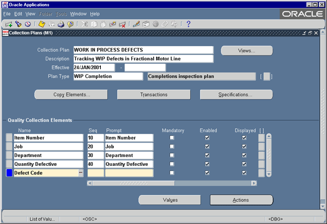
Task: Click the Print toolbar icon
Action: [61, 24]
